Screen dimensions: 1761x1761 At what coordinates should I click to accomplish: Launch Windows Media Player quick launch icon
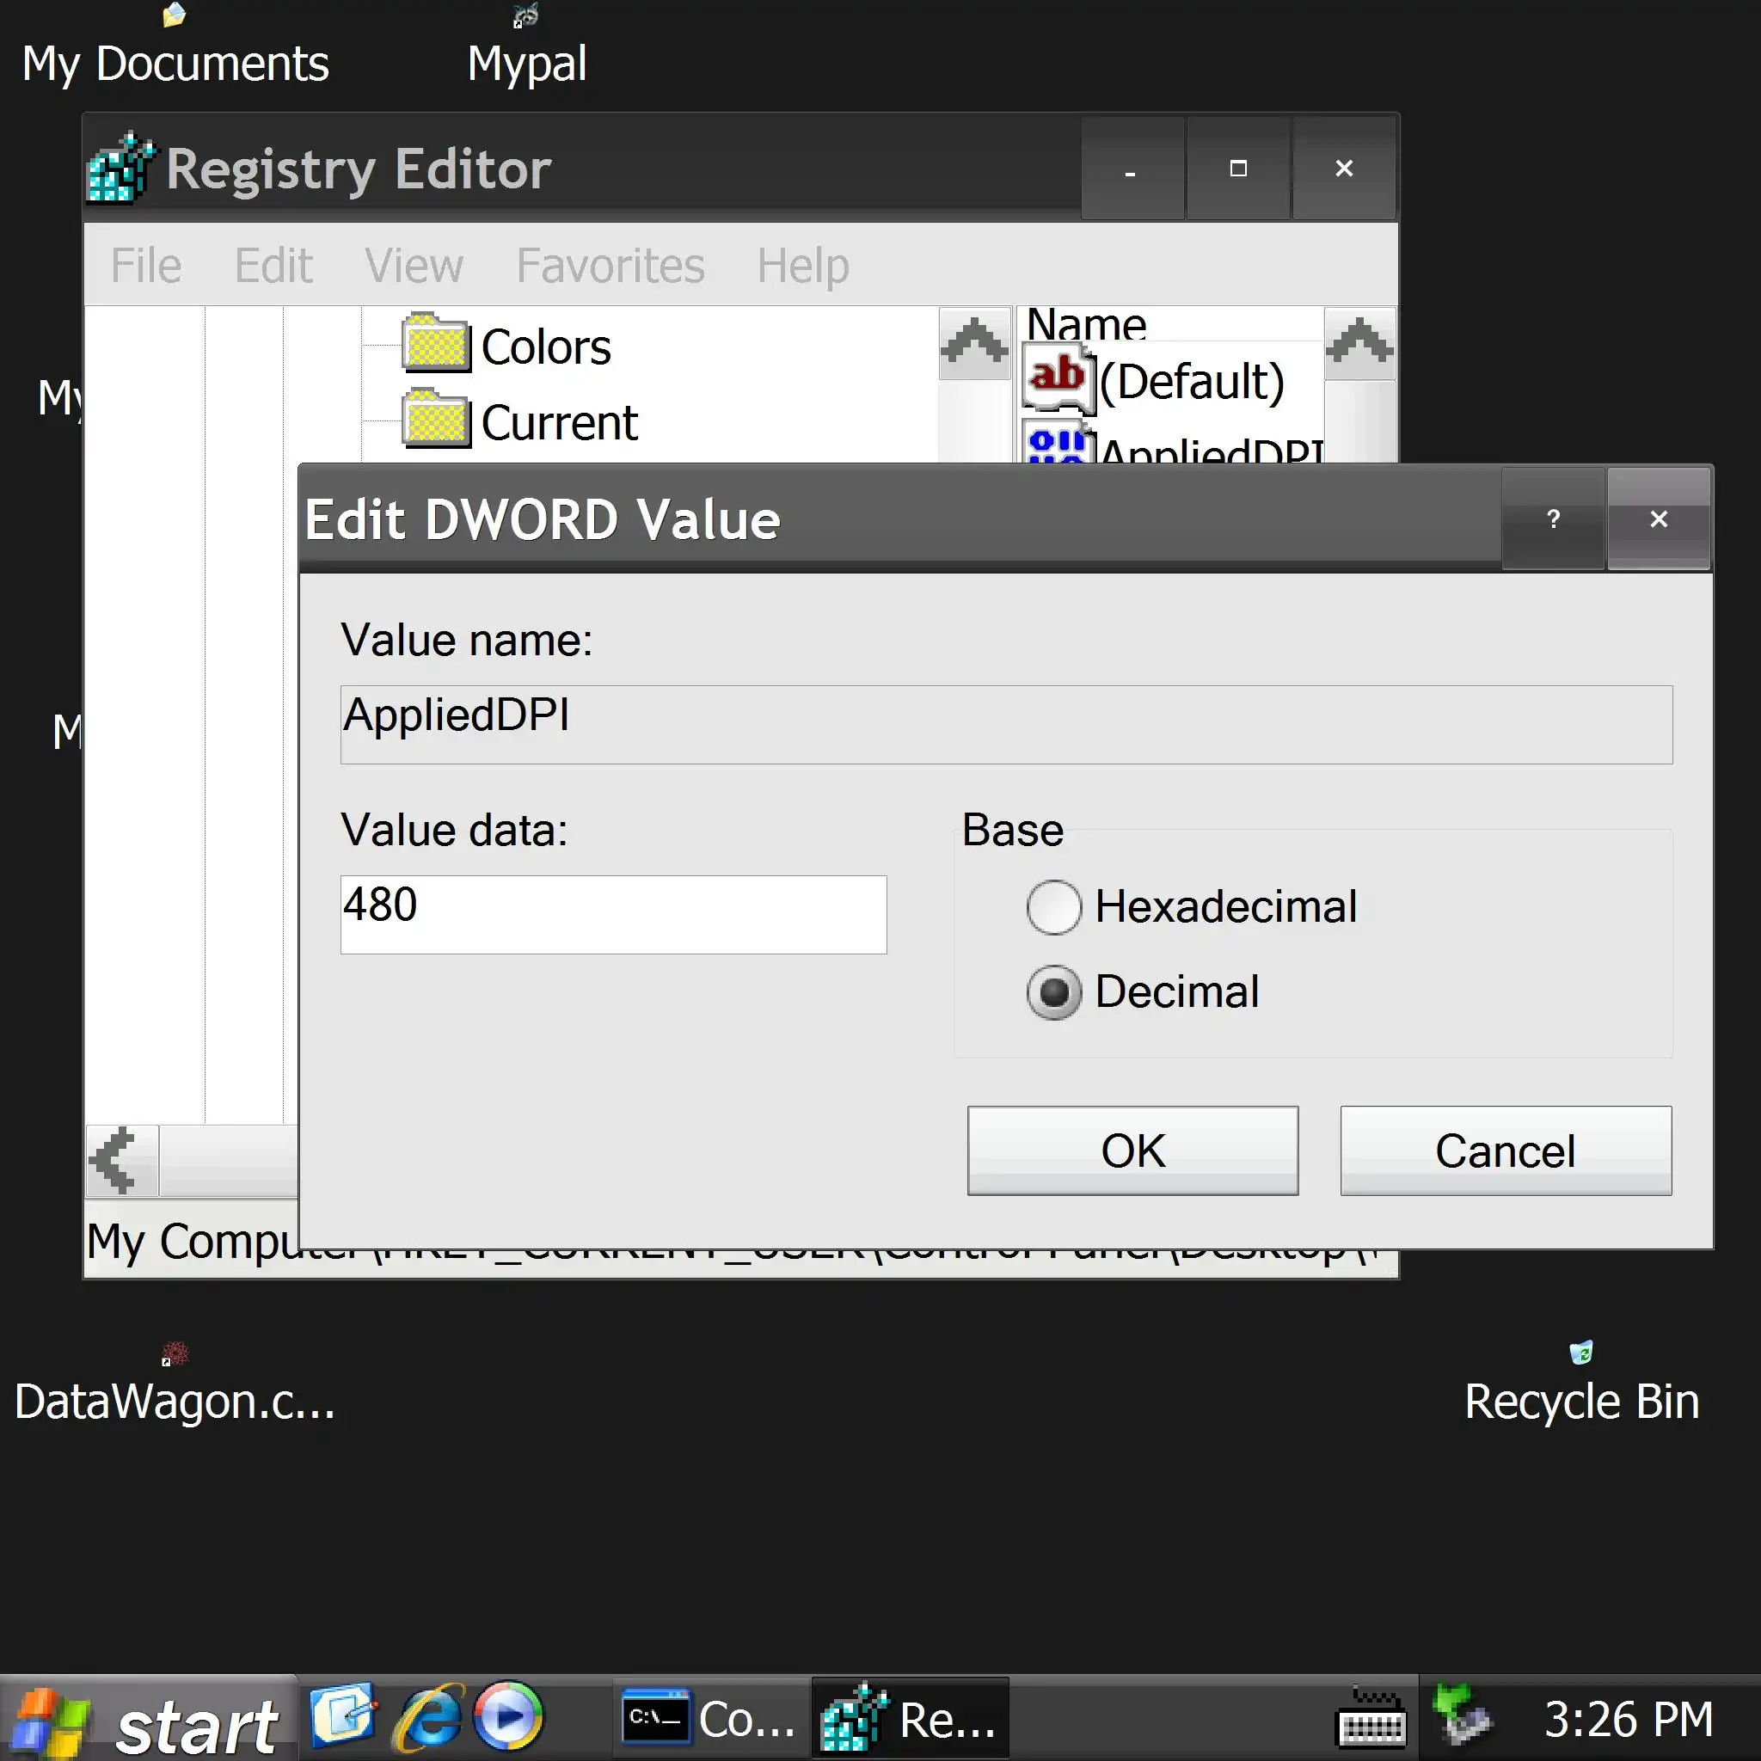pos(509,1717)
